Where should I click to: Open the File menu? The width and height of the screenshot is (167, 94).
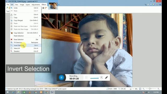coord(8,5)
